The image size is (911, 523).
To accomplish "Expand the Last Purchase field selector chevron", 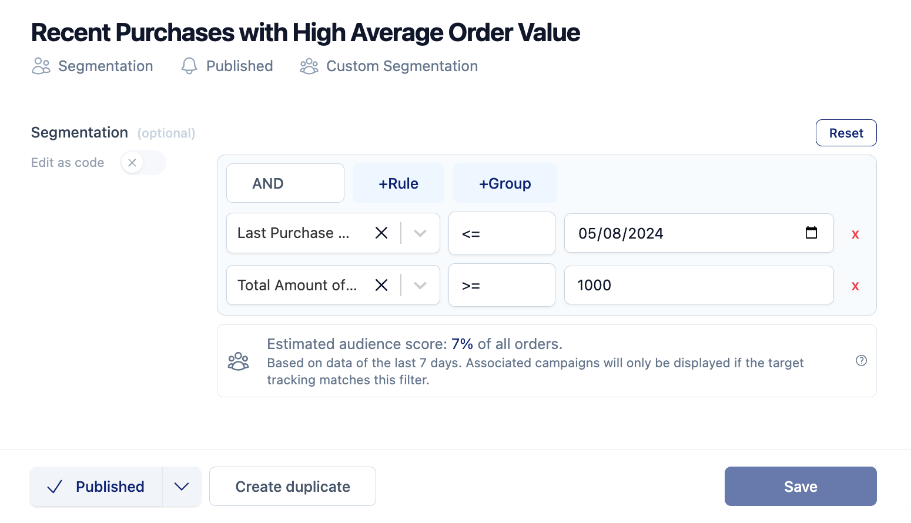I will point(420,233).
